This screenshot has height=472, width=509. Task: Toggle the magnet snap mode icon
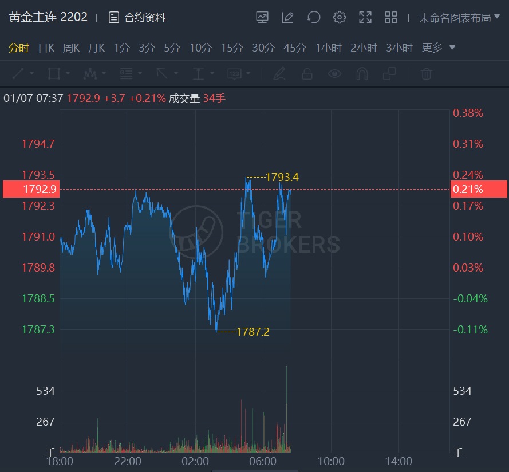pyautogui.click(x=362, y=73)
